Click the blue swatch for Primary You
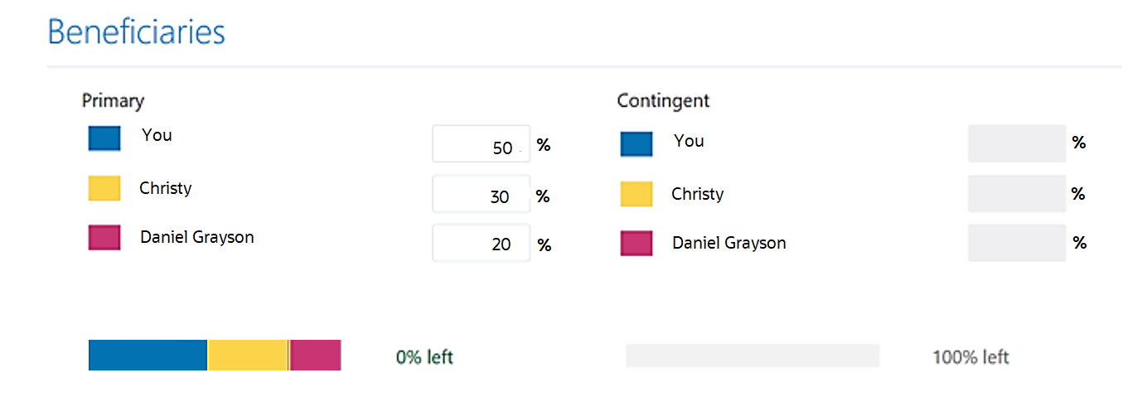The width and height of the screenshot is (1128, 397). point(104,138)
